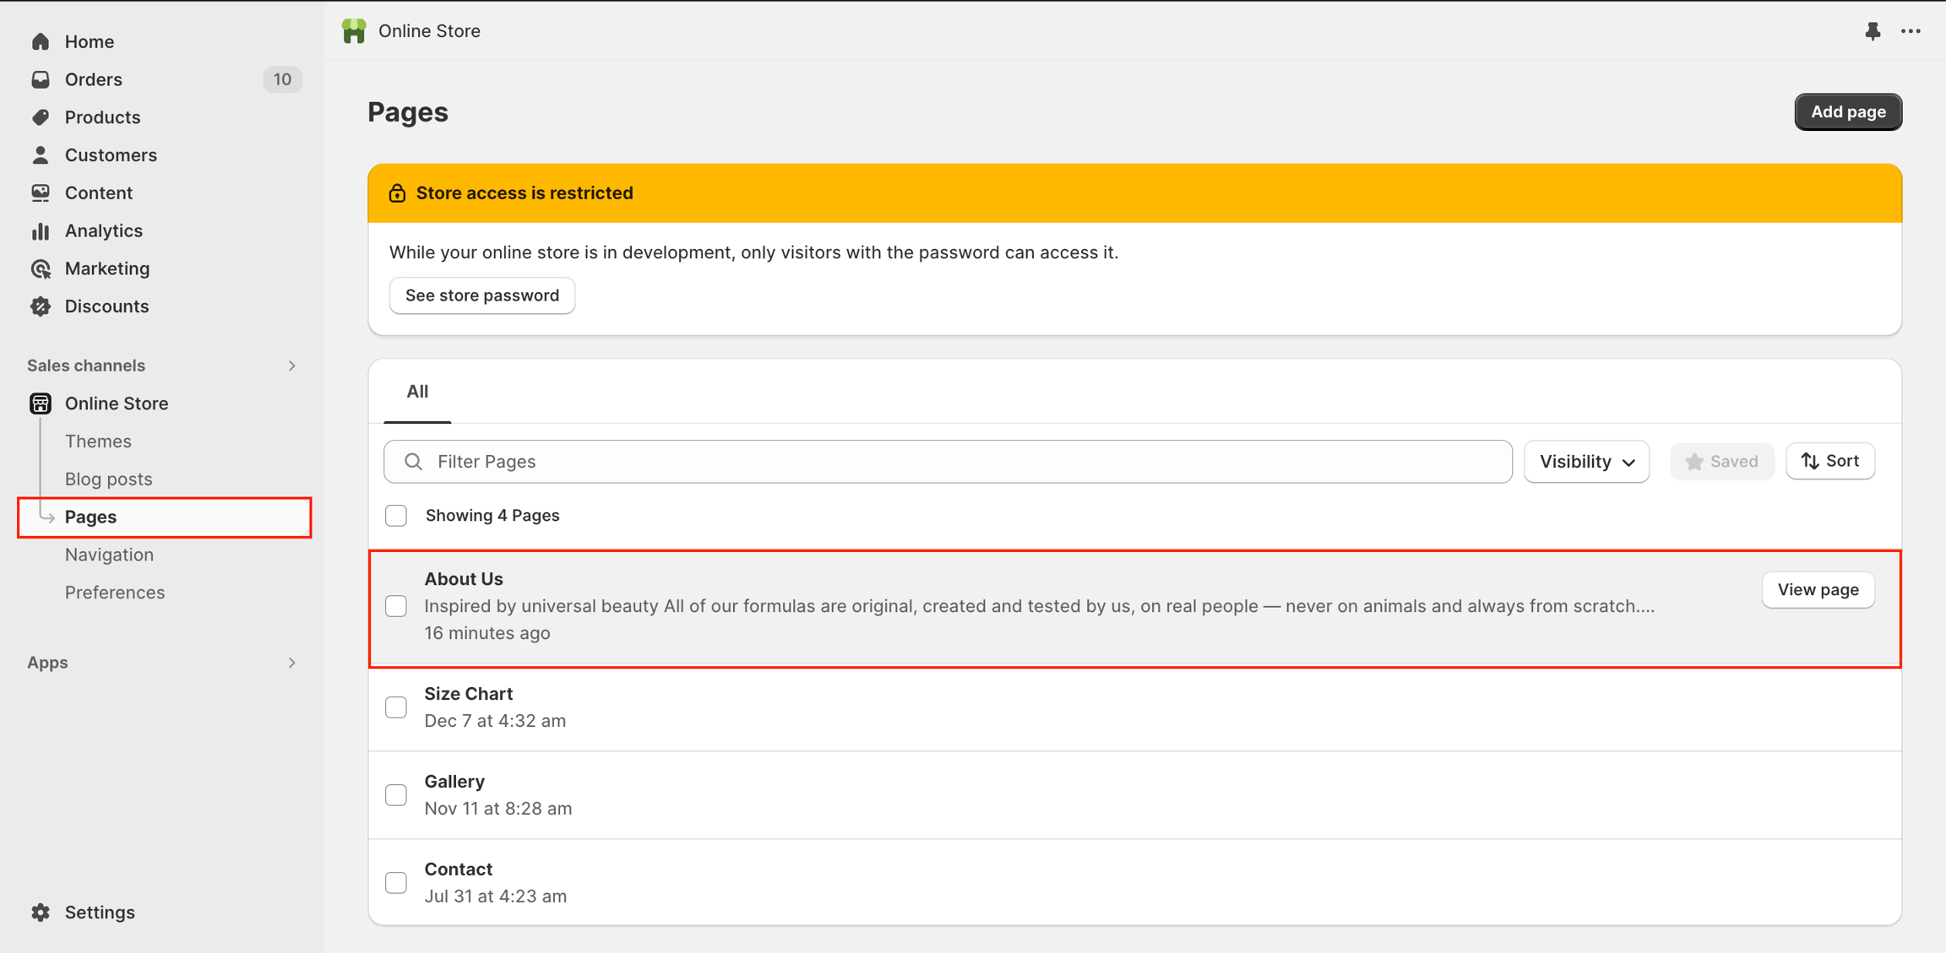Expand the Sales channels section
The height and width of the screenshot is (953, 1946).
(x=291, y=365)
